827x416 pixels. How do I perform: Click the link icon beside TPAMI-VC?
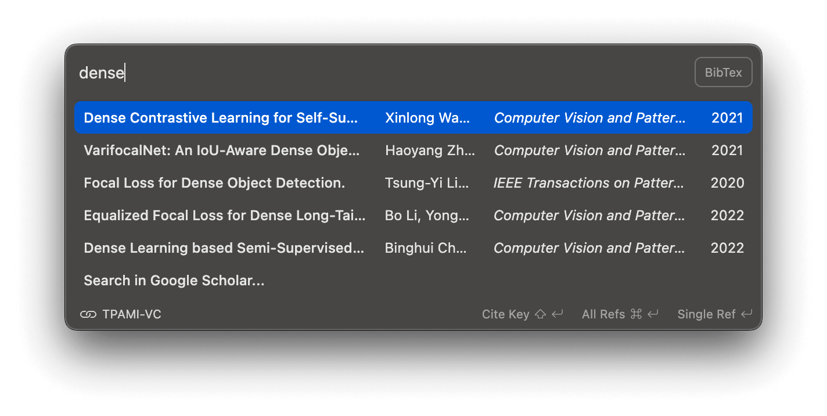(x=88, y=314)
